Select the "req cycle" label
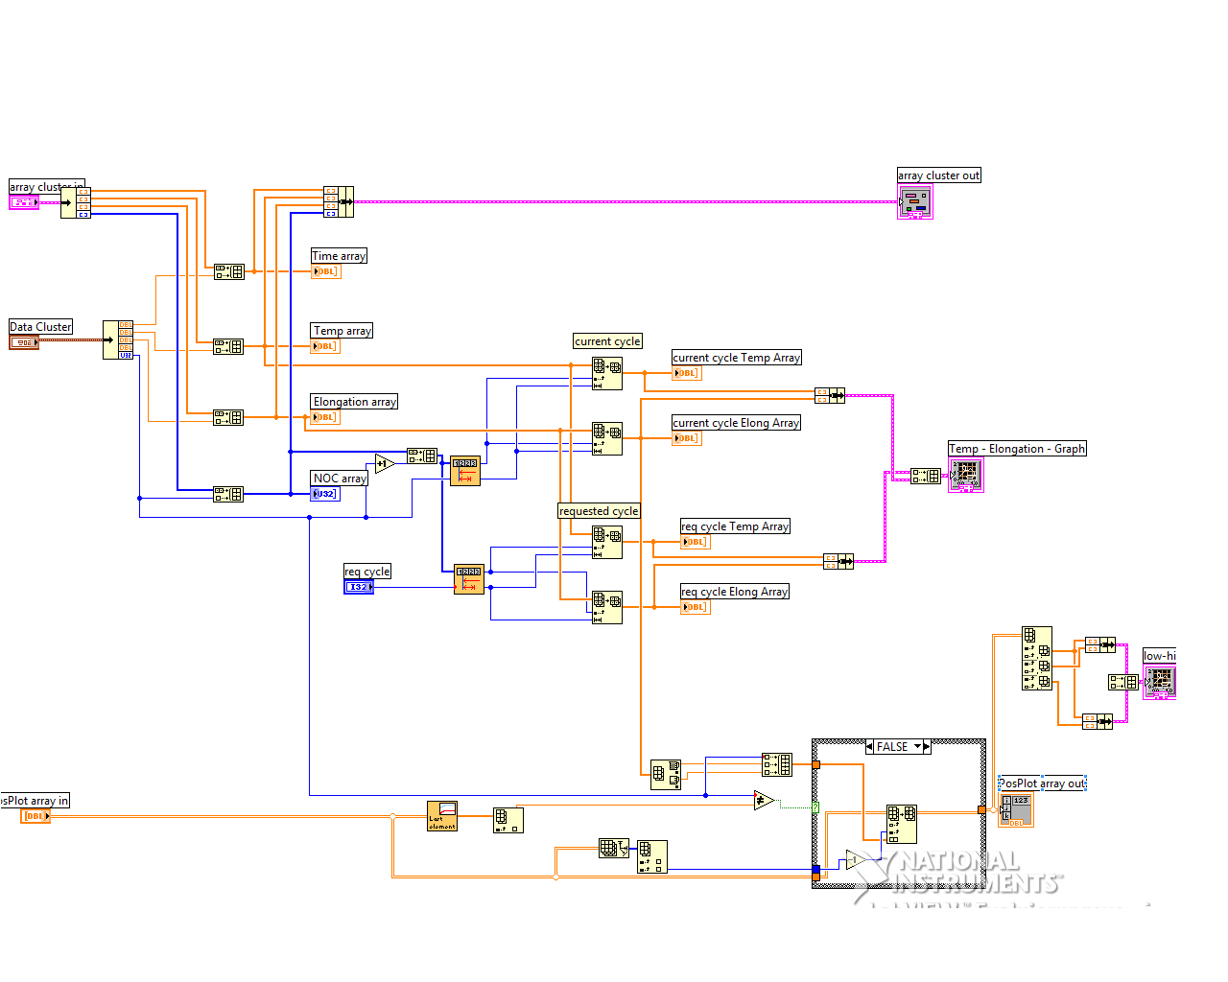1228x982 pixels. pos(367,572)
